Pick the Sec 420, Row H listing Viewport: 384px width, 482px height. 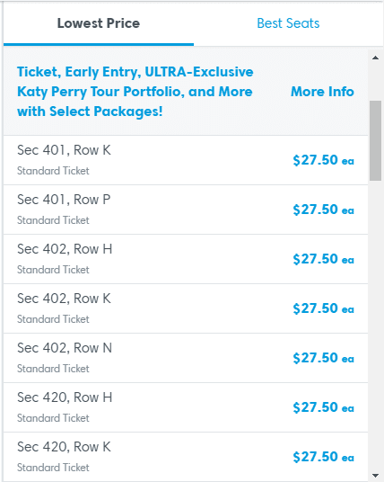[186, 407]
